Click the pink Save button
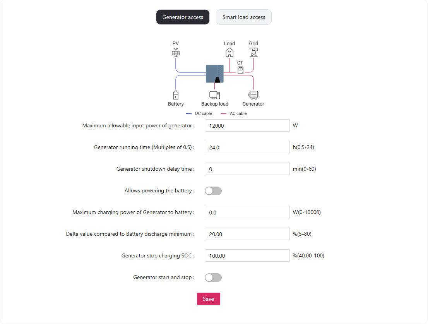The width and height of the screenshot is (428, 324). 209,299
